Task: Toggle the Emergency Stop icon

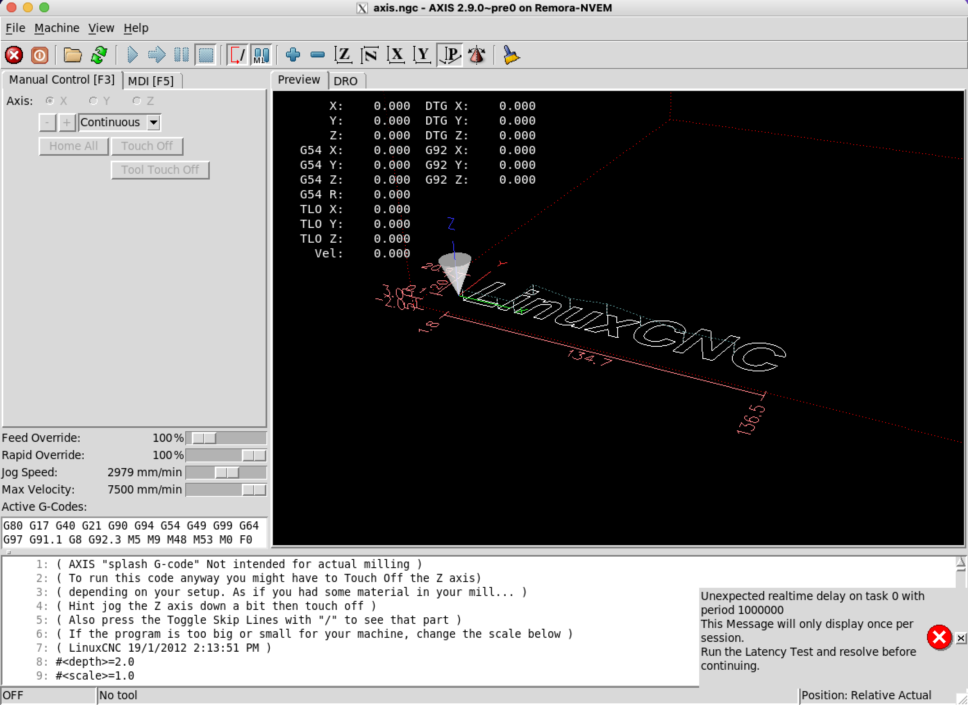Action: [x=14, y=55]
